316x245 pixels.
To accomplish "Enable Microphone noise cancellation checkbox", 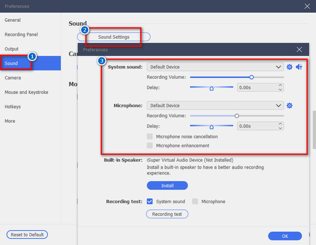I will click(x=150, y=137).
